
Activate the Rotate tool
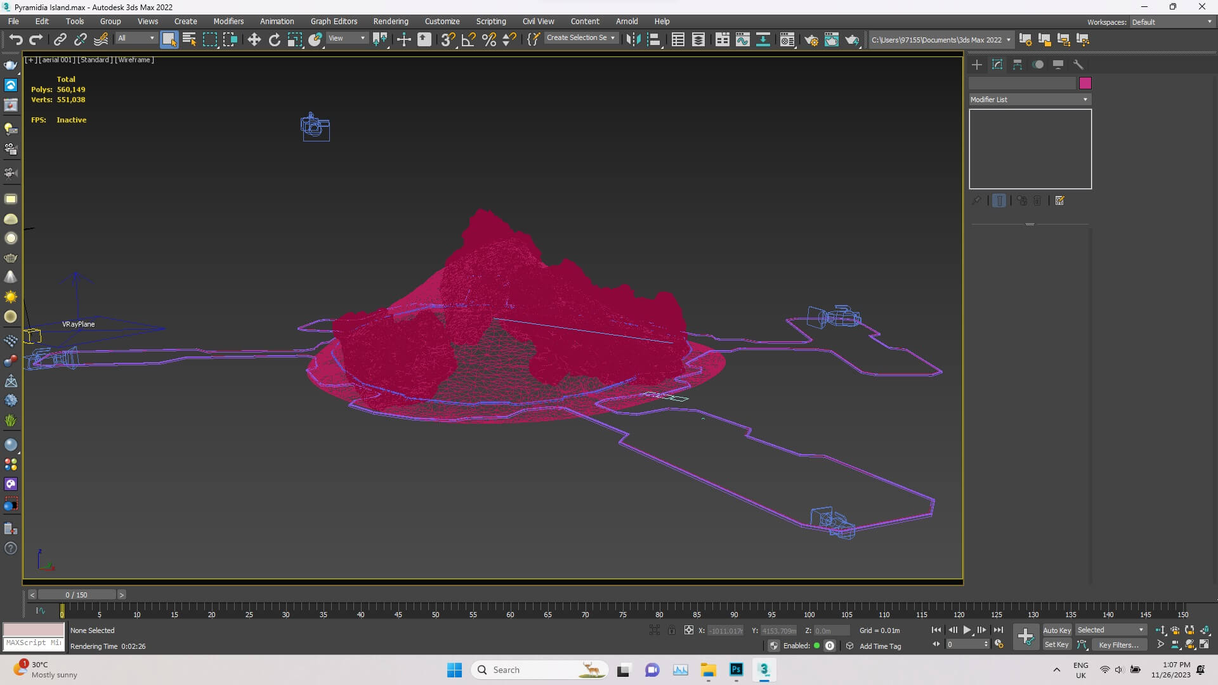click(274, 40)
